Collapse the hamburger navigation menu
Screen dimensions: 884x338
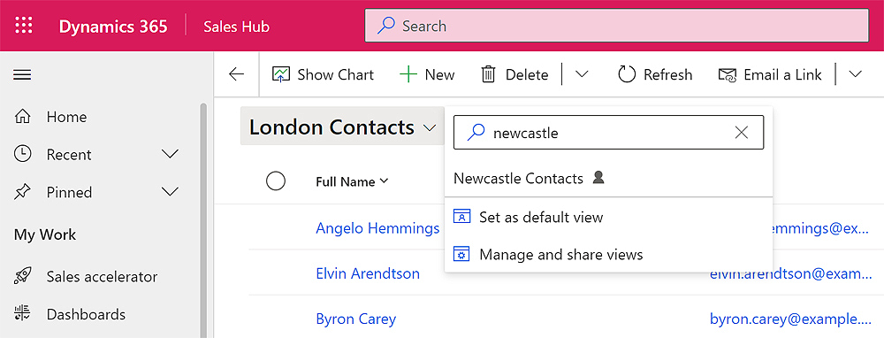[23, 74]
